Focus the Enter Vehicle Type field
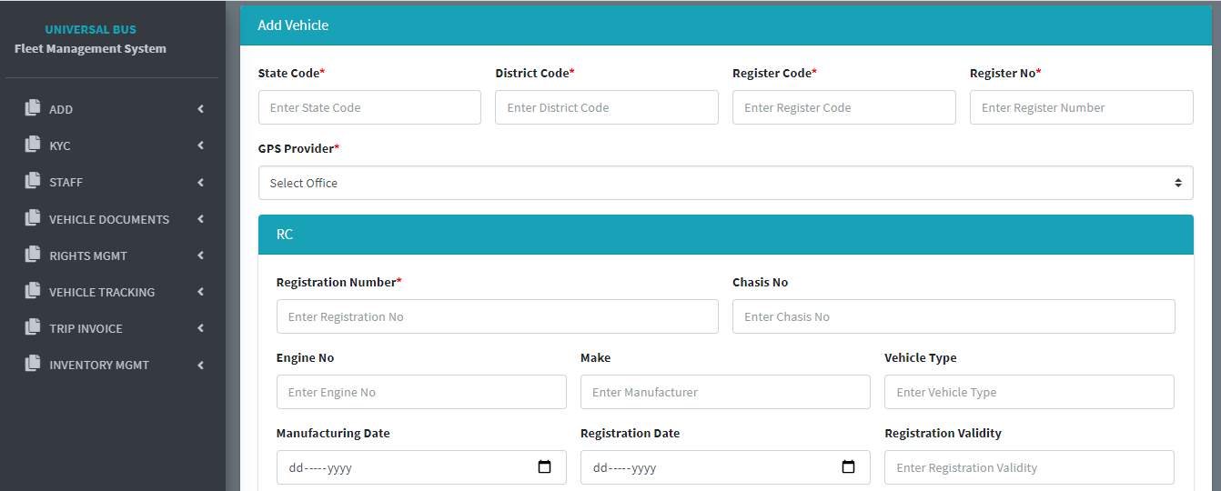 pos(1029,392)
